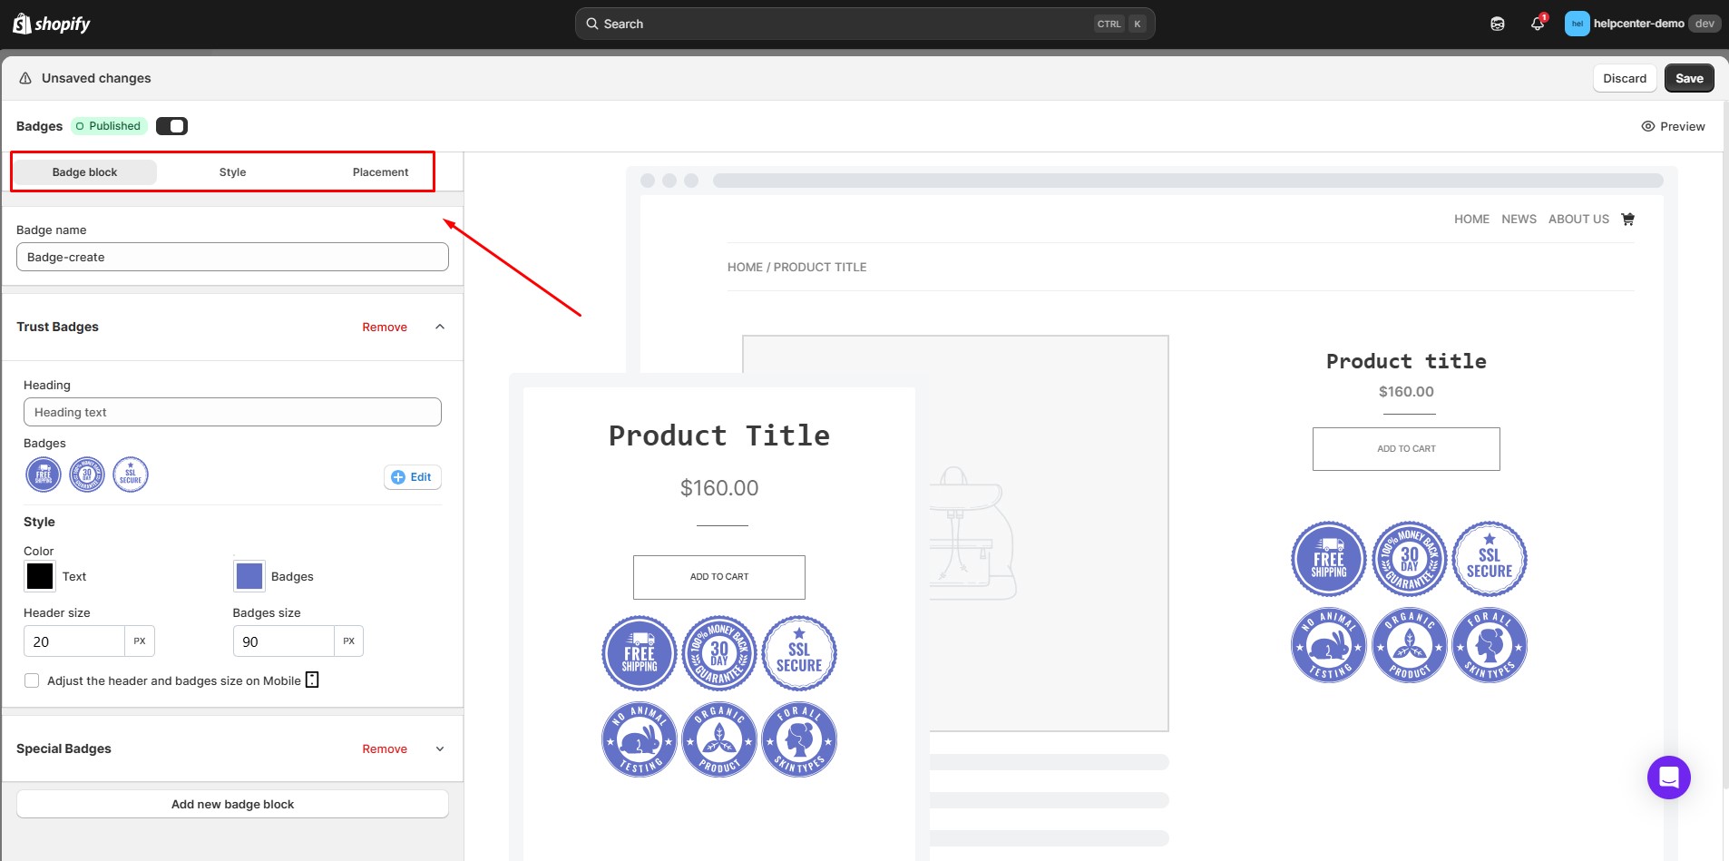Click the Header size field showing 20
Image resolution: width=1729 pixels, height=861 pixels.
tap(74, 641)
